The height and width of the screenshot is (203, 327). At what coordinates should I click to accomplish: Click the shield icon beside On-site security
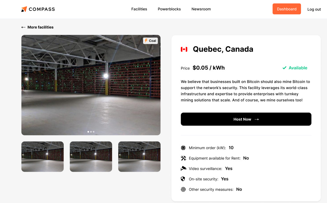tap(183, 179)
